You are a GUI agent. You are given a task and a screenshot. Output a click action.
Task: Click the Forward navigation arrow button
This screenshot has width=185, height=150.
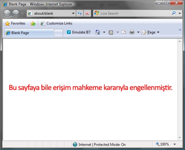(16, 13)
